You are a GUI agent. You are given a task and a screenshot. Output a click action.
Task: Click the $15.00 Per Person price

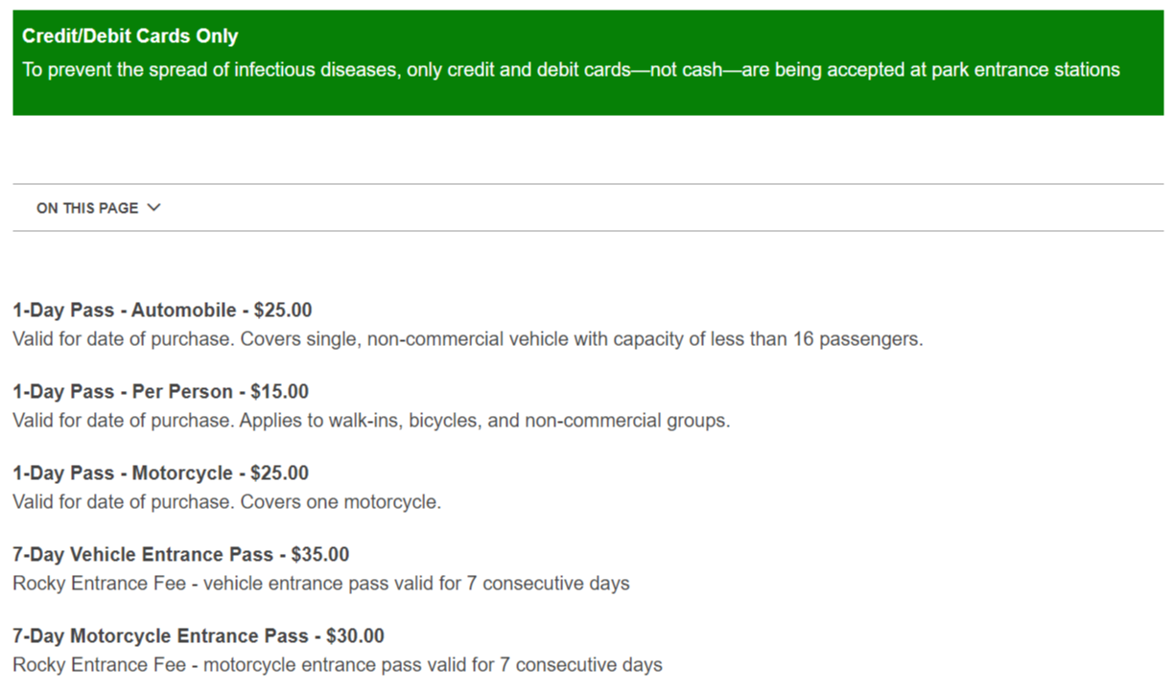click(280, 392)
